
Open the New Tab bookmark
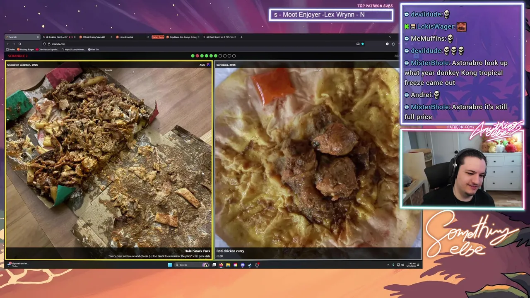pyautogui.click(x=94, y=50)
